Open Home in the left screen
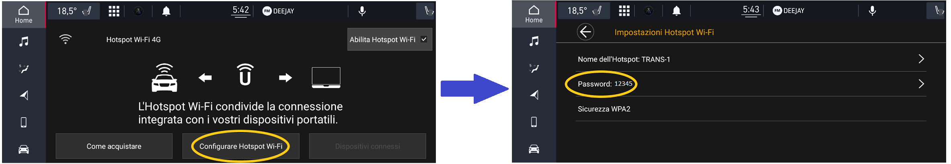Image resolution: width=951 pixels, height=164 pixels. click(23, 15)
